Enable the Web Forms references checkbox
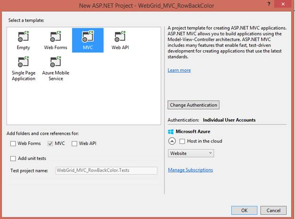This screenshot has height=219, width=295. pyautogui.click(x=13, y=144)
